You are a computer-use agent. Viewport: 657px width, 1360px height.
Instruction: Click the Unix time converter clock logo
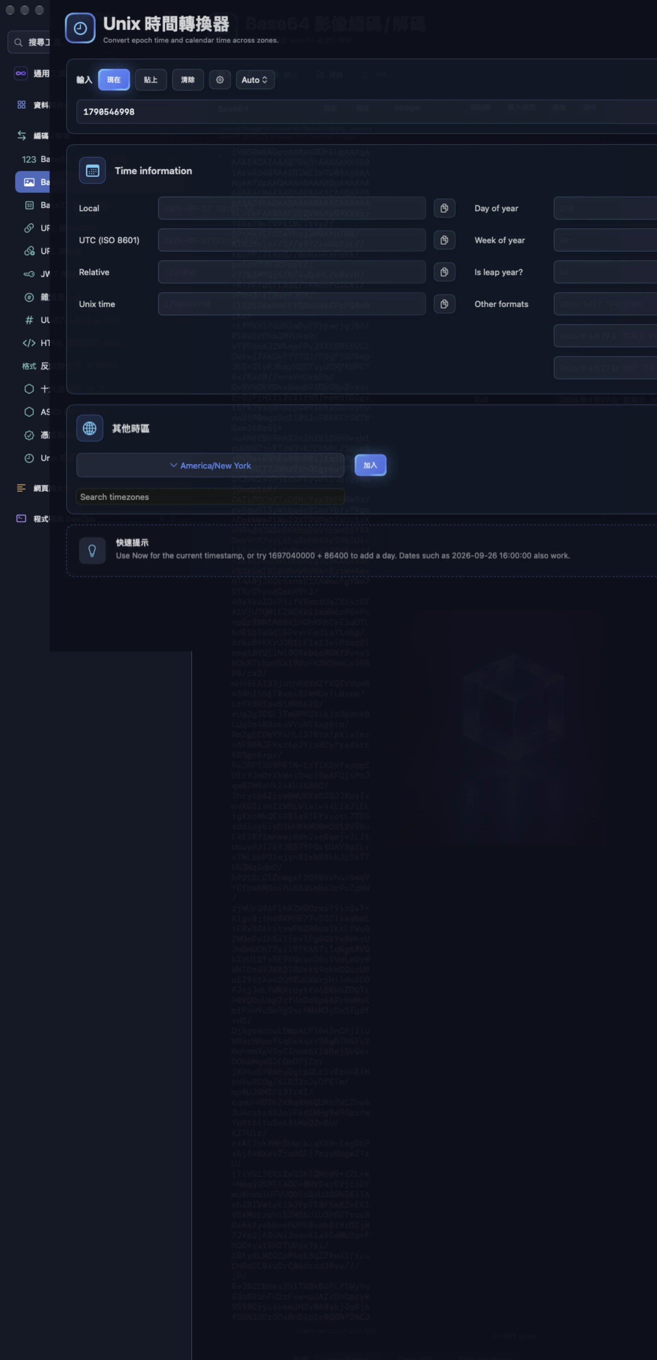[x=80, y=28]
